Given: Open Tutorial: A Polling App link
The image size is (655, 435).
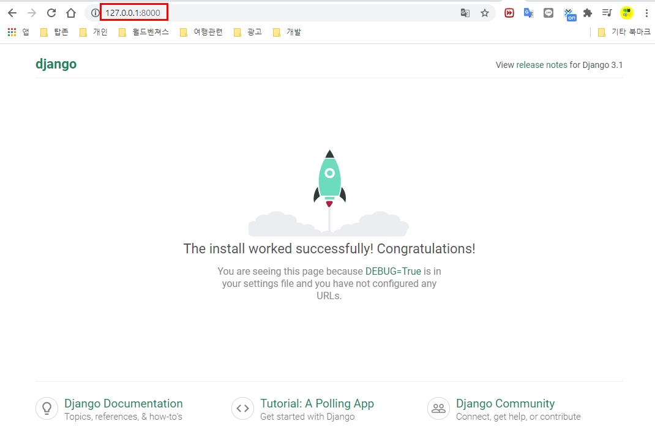Looking at the screenshot, I should click(x=317, y=403).
